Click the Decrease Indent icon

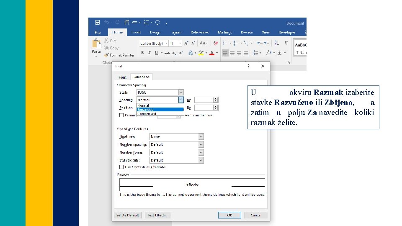pos(260,43)
